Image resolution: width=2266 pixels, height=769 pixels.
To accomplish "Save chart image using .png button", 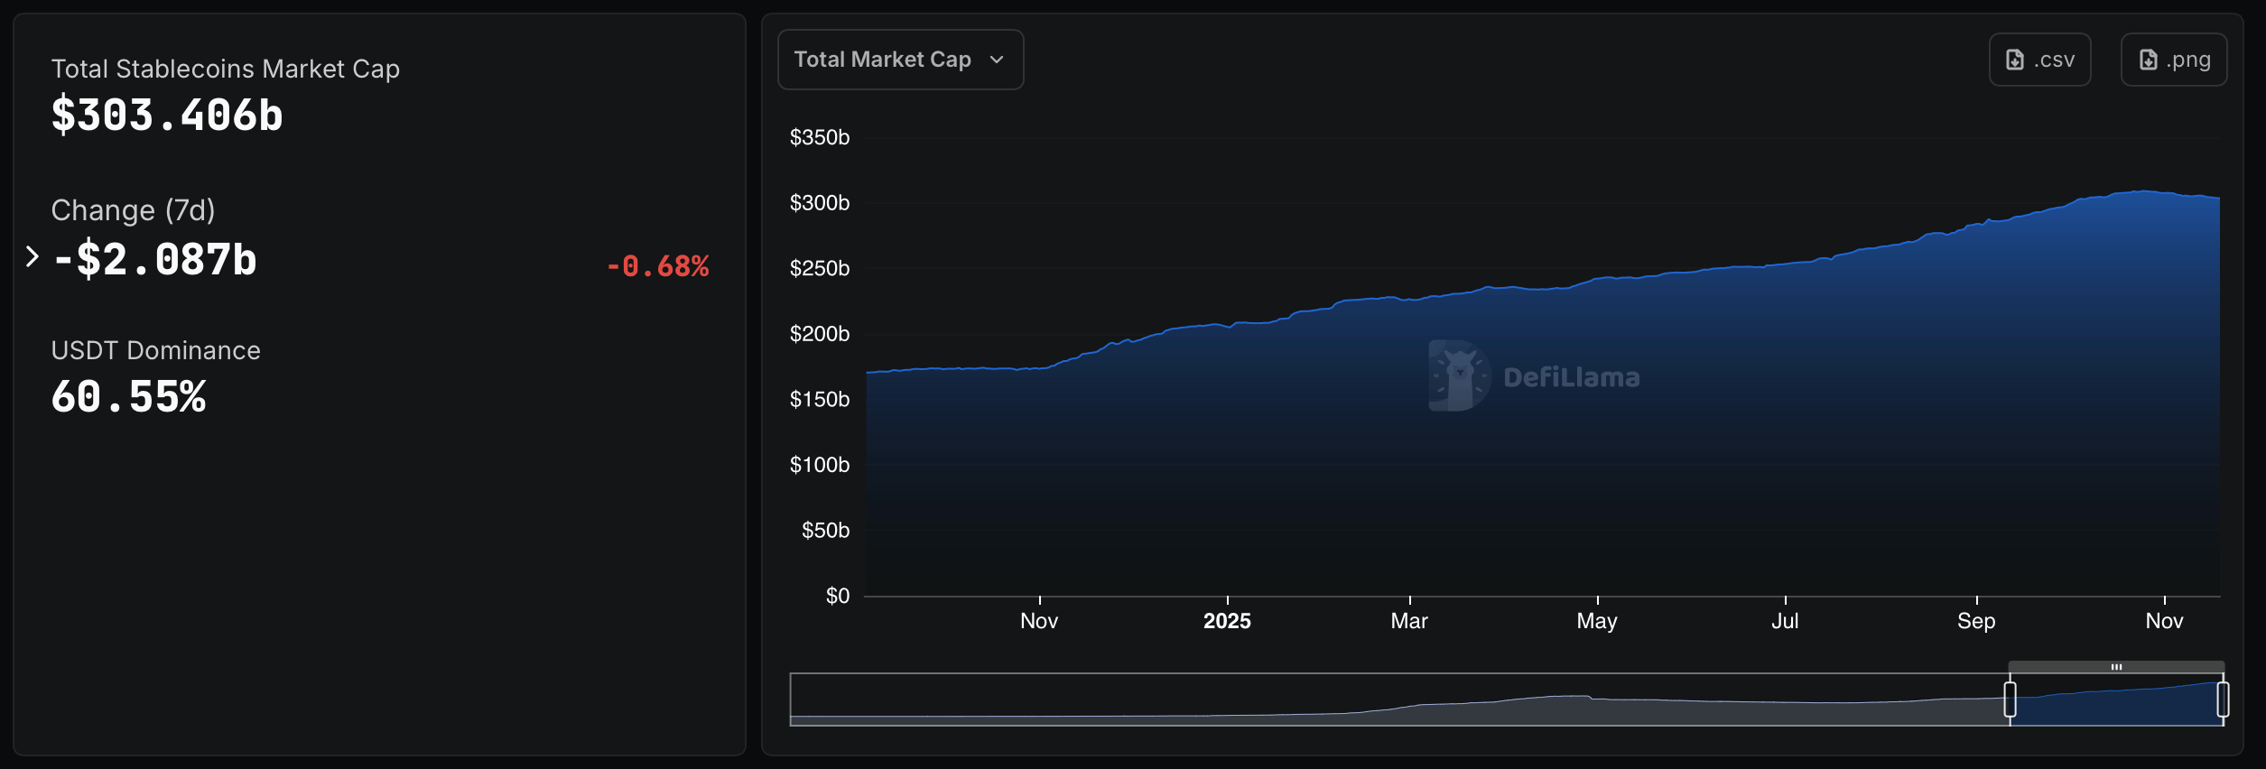I will (x=2173, y=60).
